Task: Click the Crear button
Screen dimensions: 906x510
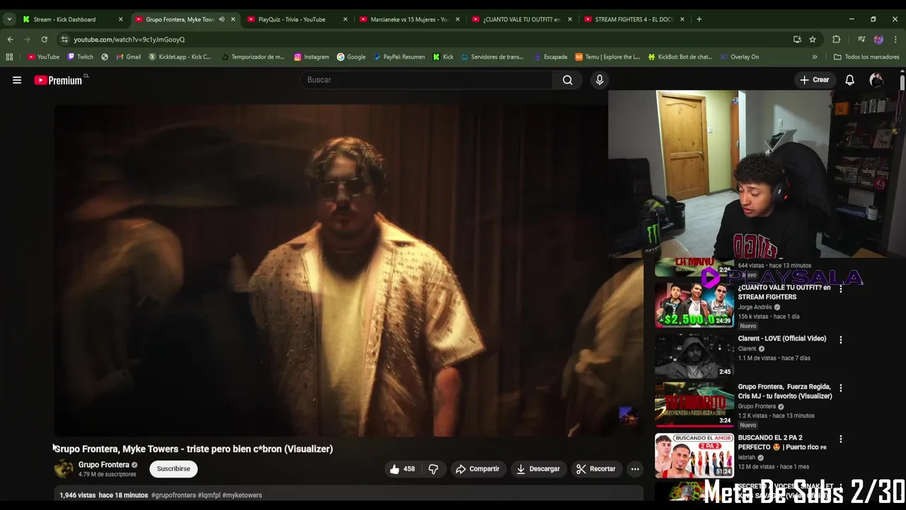Action: [x=814, y=80]
